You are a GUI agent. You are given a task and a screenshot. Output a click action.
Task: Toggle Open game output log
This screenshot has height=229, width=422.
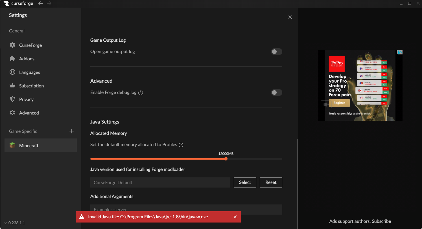point(277,52)
